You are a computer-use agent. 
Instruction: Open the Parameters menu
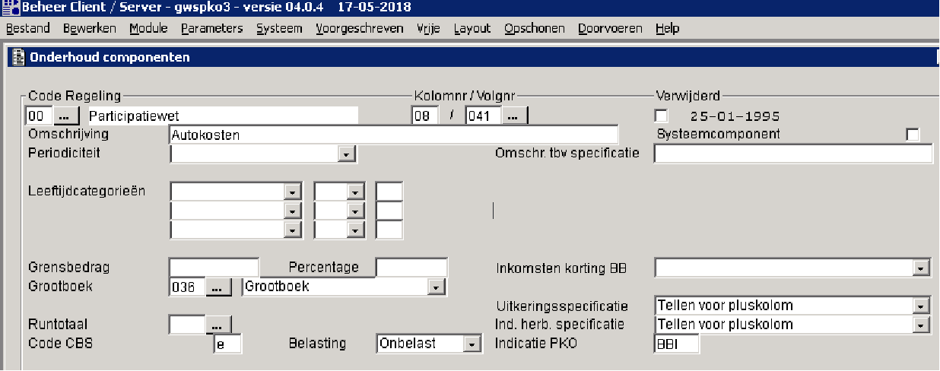pyautogui.click(x=211, y=28)
